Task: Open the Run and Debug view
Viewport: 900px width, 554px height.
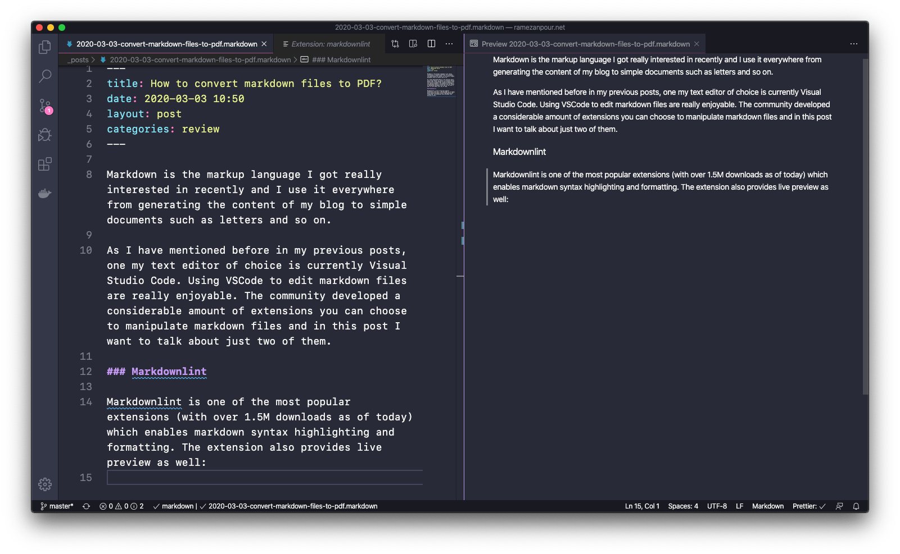Action: (45, 135)
